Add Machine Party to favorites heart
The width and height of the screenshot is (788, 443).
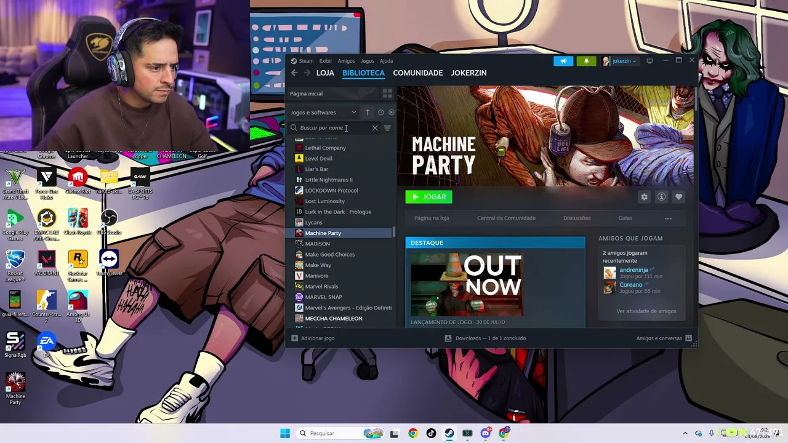(678, 197)
